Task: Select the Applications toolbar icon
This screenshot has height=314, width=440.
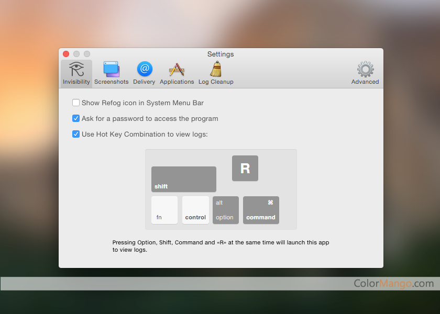Action: 177,73
